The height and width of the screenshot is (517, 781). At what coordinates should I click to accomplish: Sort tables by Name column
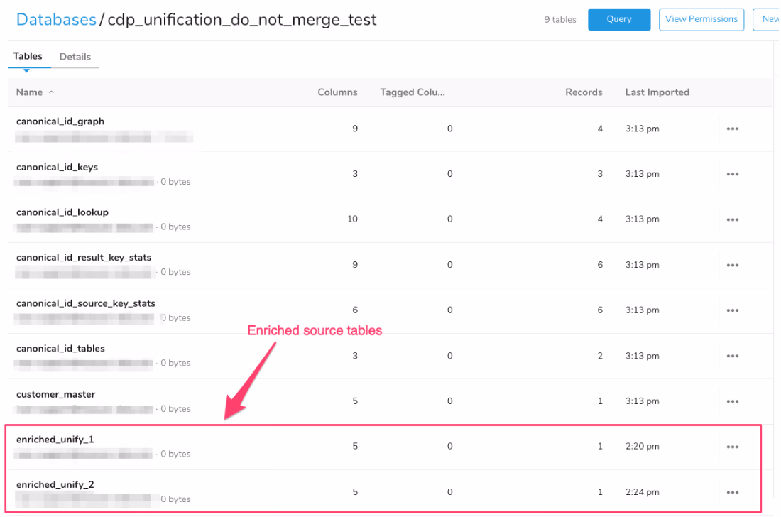pyautogui.click(x=30, y=92)
